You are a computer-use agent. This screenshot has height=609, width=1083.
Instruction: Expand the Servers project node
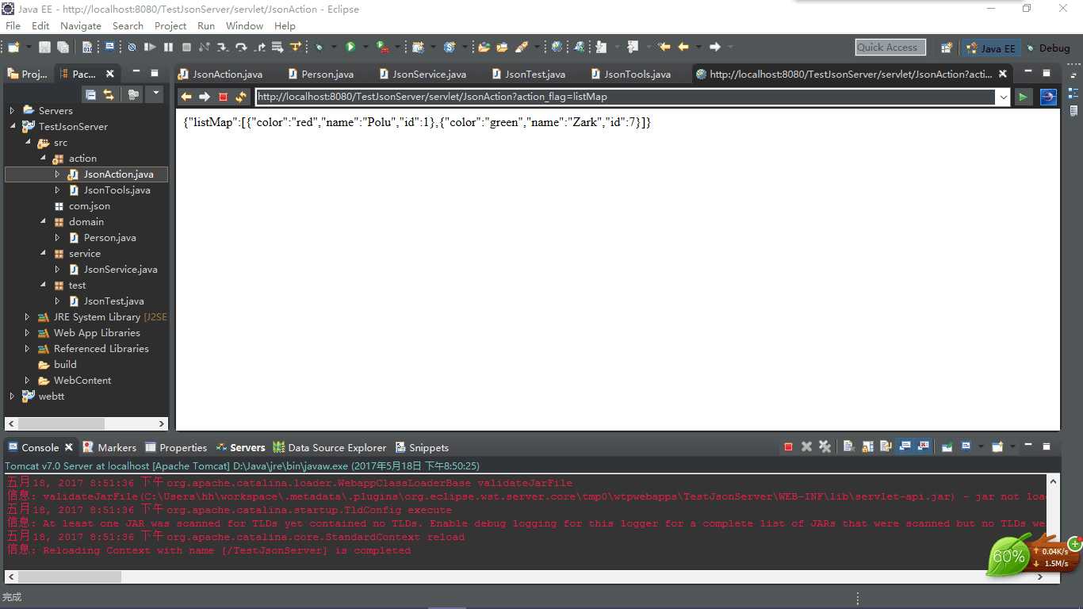pyautogui.click(x=12, y=111)
